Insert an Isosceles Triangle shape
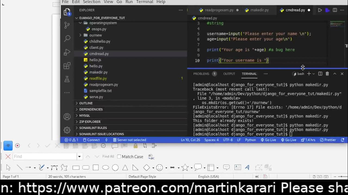The height and width of the screenshot is (195, 348). pyautogui.click(x=125, y=168)
